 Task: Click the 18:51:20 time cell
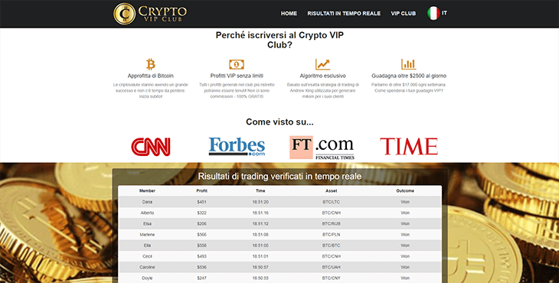click(x=260, y=202)
